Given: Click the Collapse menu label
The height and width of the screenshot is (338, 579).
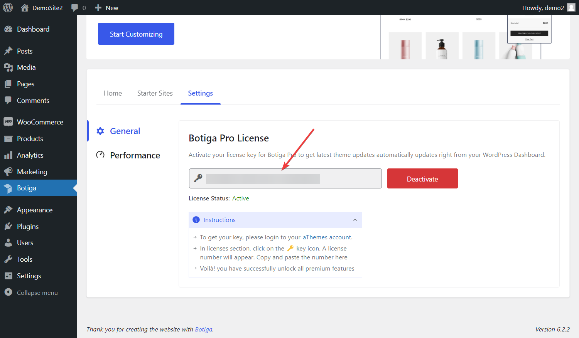Looking at the screenshot, I should pos(37,293).
